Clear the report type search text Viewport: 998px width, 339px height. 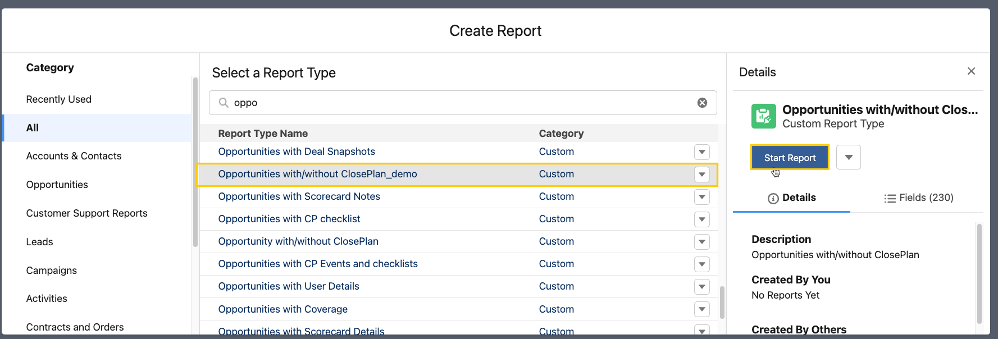pyautogui.click(x=702, y=103)
